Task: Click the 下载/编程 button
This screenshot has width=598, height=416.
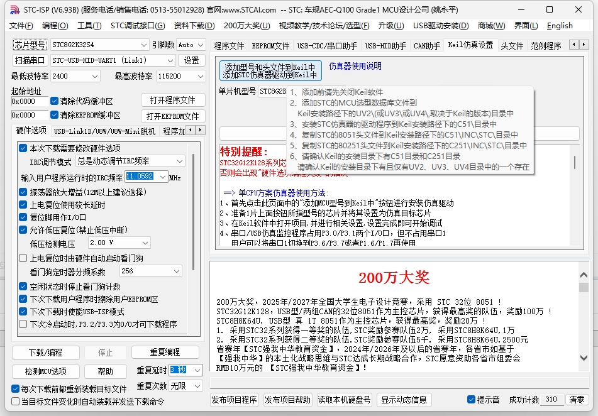Action: point(46,353)
